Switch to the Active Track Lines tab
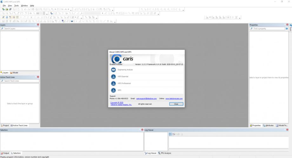The height and width of the screenshot is (158, 292). (x=19, y=125)
